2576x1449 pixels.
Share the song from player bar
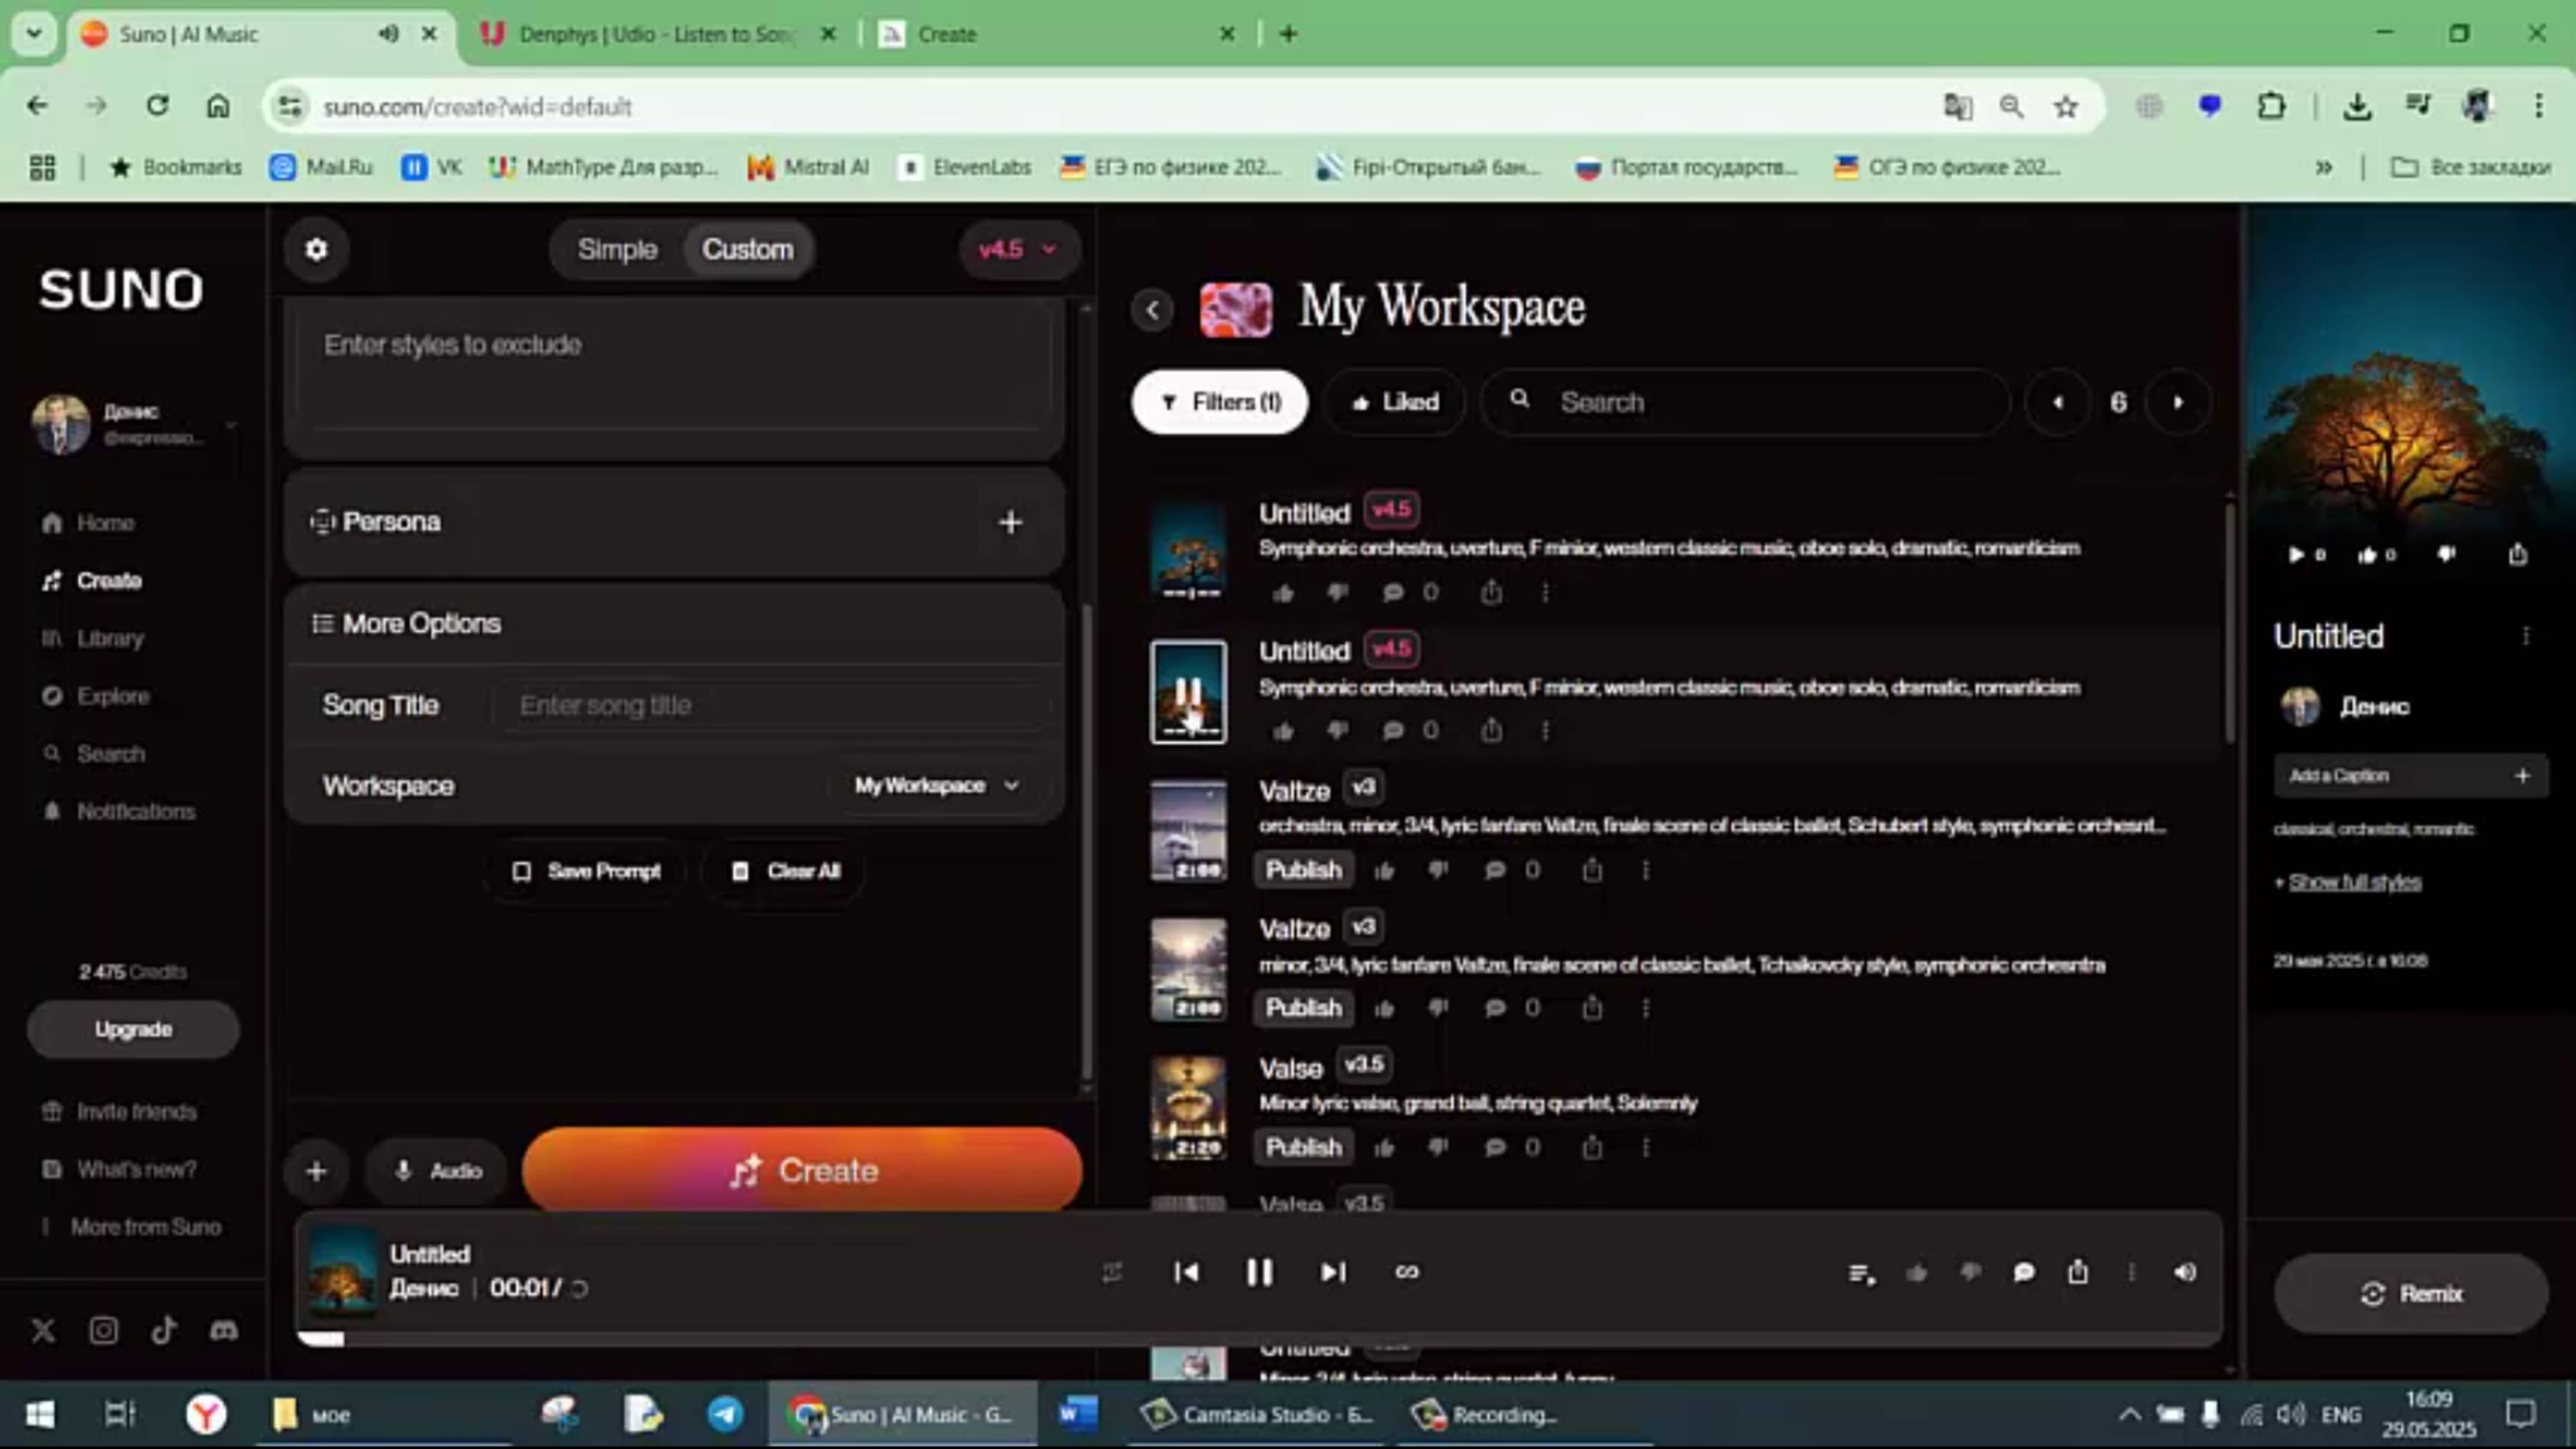click(x=2078, y=1272)
